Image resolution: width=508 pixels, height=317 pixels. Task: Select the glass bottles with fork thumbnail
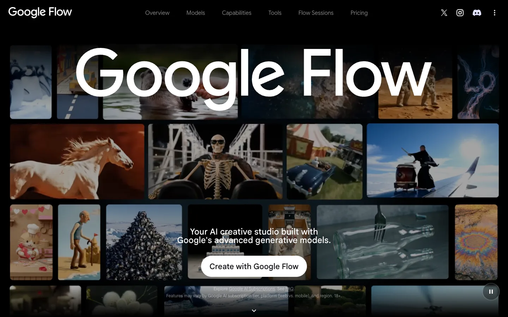pyautogui.click(x=383, y=242)
